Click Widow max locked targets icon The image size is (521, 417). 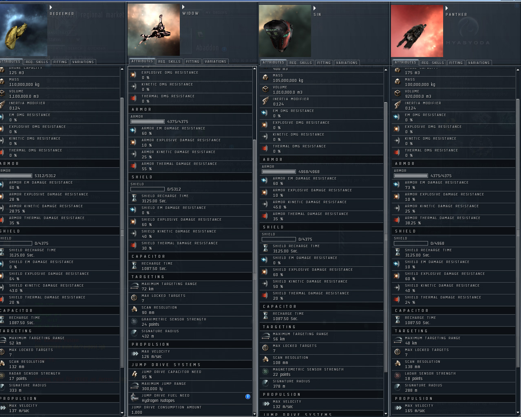pyautogui.click(x=134, y=298)
